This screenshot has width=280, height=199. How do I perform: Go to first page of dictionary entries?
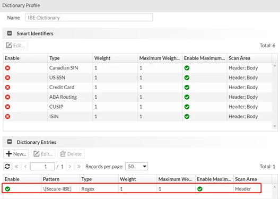pyautogui.click(x=16, y=167)
